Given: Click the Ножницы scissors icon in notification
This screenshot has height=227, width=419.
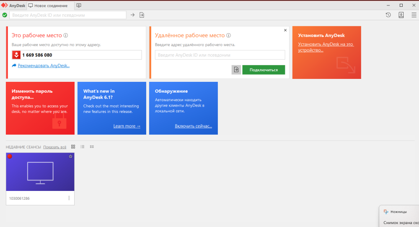Looking at the screenshot, I should 386,212.
